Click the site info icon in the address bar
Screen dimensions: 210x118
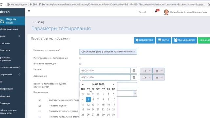(x=8, y=4)
